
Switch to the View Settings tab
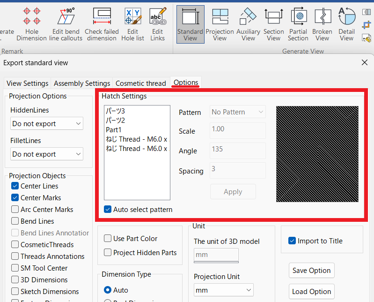pyautogui.click(x=28, y=83)
